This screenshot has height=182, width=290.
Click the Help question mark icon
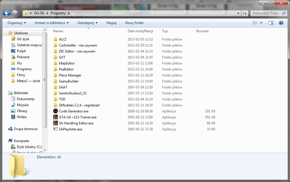(281, 23)
